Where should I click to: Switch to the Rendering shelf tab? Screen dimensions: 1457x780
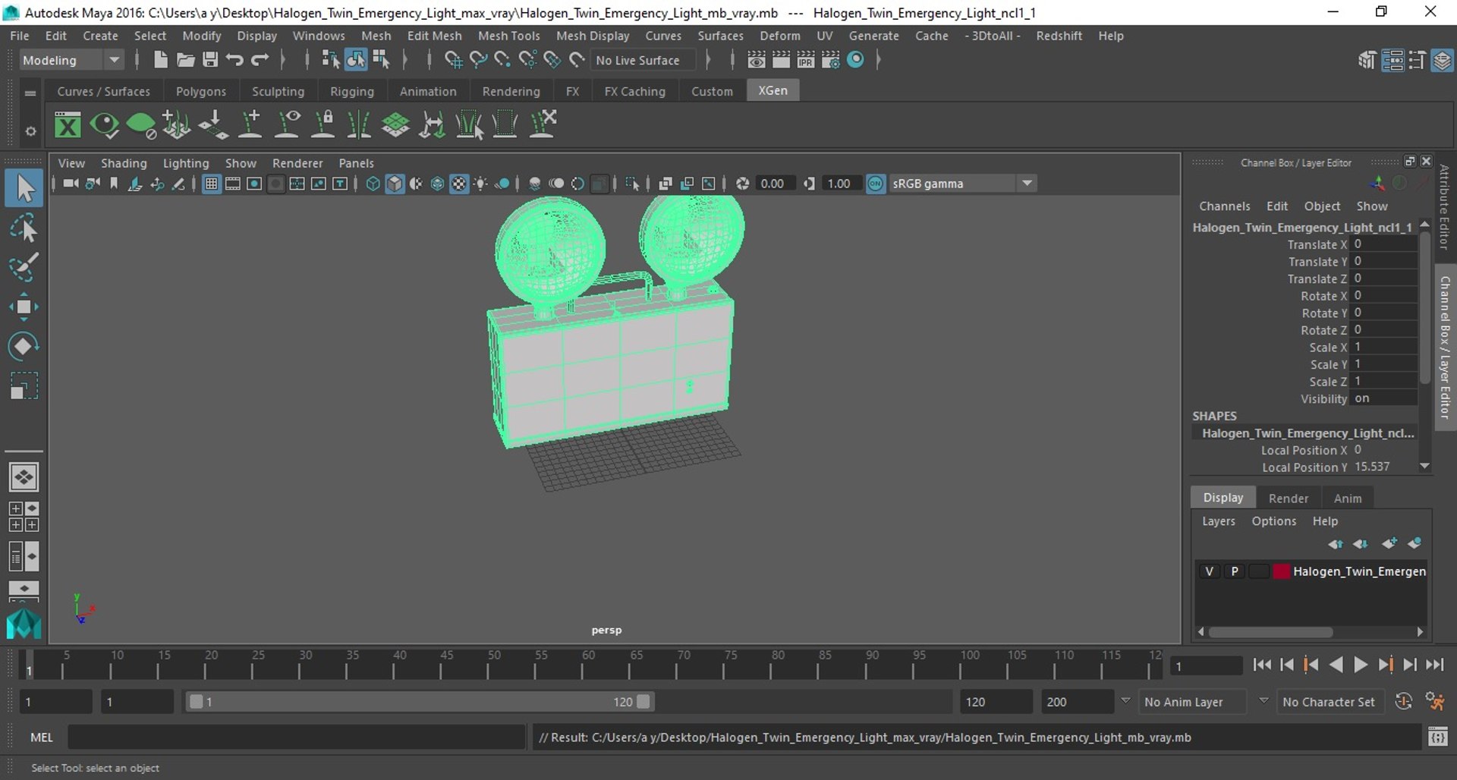511,91
